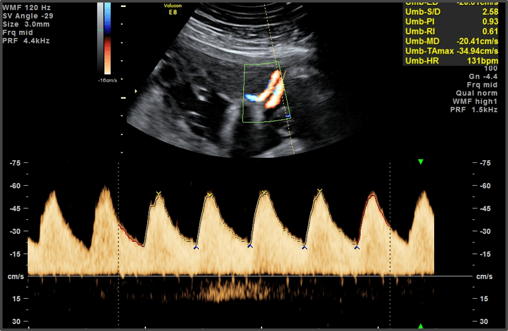Screen dimensions: 508x331
Task: Select the Umb-S/D value 2.58
Action: pos(490,12)
